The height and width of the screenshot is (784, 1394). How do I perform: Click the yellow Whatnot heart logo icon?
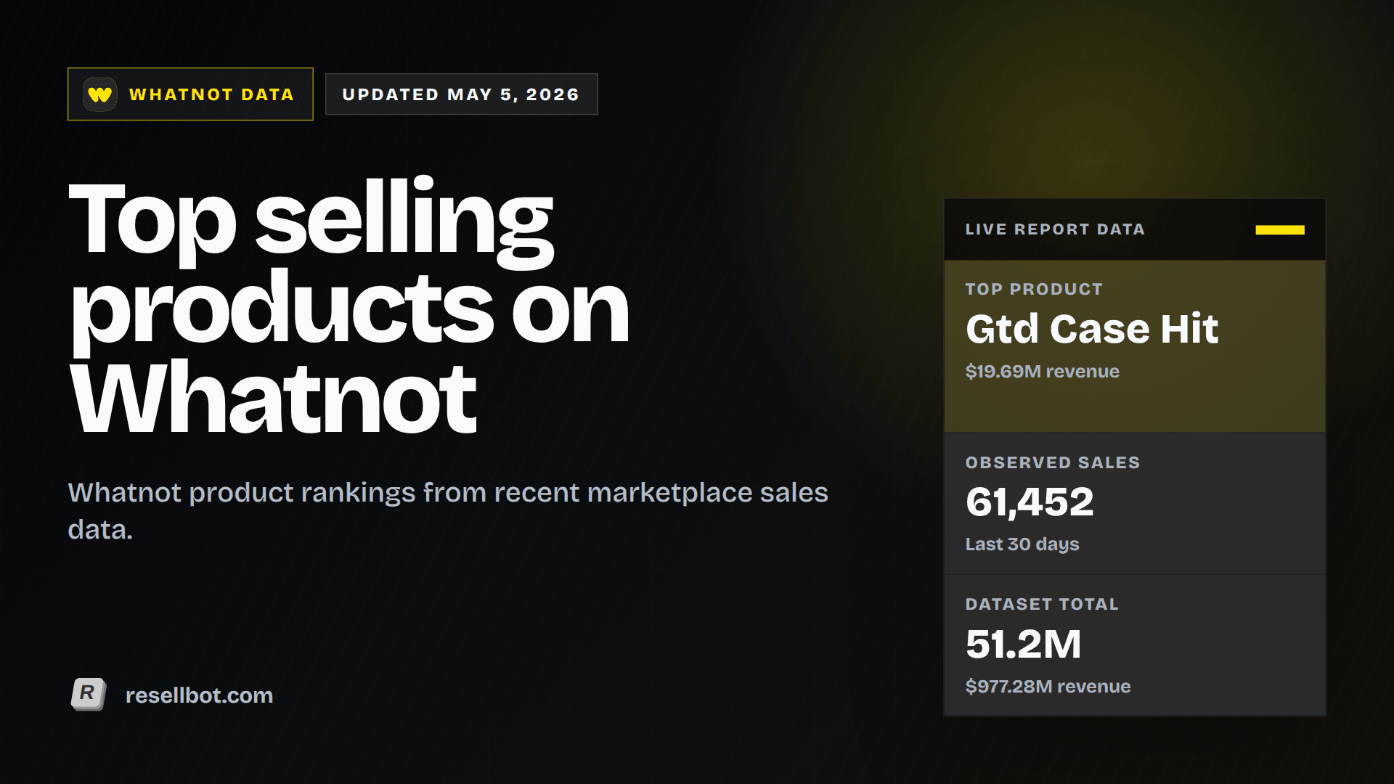click(x=99, y=94)
